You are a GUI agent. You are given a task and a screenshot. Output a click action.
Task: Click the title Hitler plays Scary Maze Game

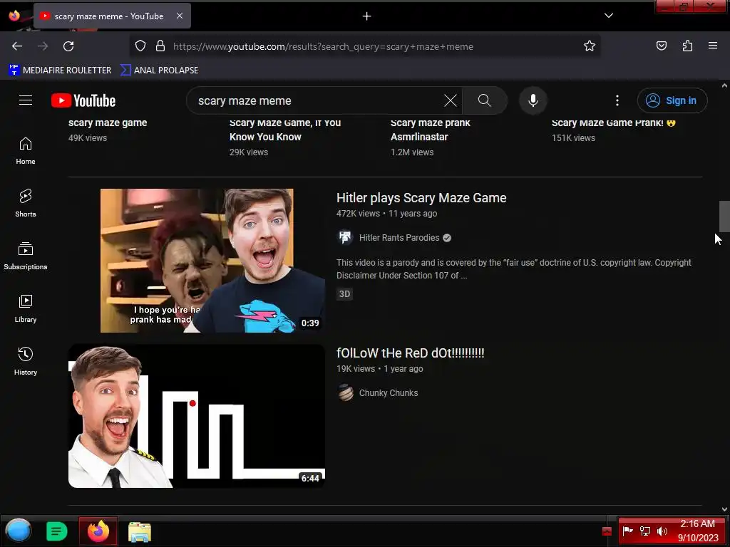pyautogui.click(x=421, y=198)
